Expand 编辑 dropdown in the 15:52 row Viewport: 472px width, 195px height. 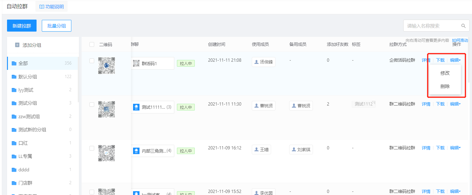[x=455, y=191]
